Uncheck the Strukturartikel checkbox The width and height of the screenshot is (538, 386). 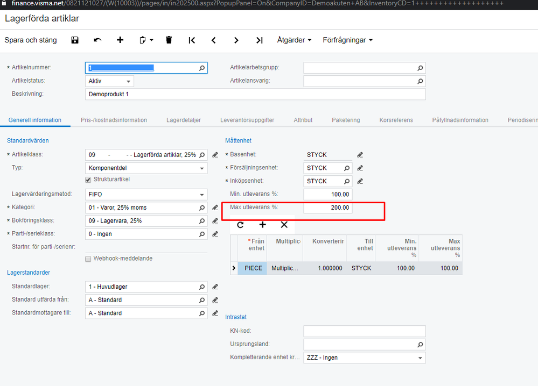click(88, 180)
